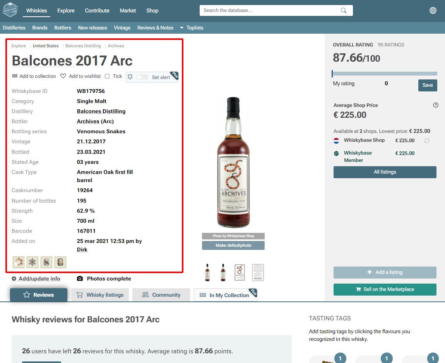Image resolution: width=445 pixels, height=363 pixels.
Task: Click Add a listing button
Action: point(385,272)
